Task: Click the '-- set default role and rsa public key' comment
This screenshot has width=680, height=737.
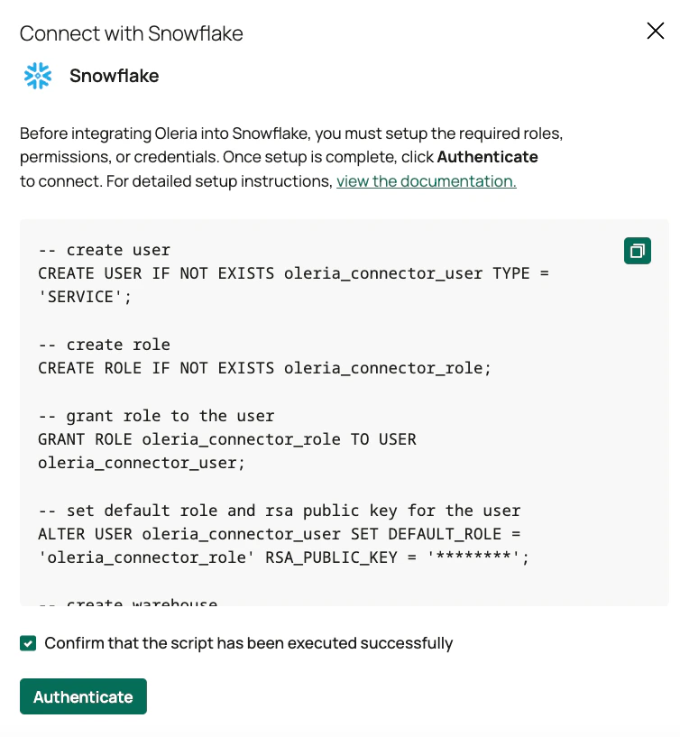Action: pyautogui.click(x=280, y=511)
